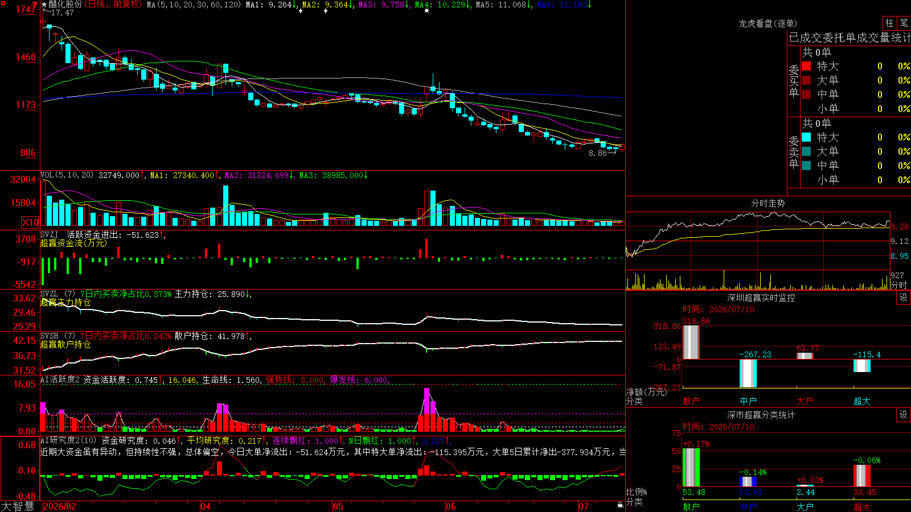911x512 pixels.
Task: Click the dark red 大单 buy-order color square
Action: tap(806, 80)
